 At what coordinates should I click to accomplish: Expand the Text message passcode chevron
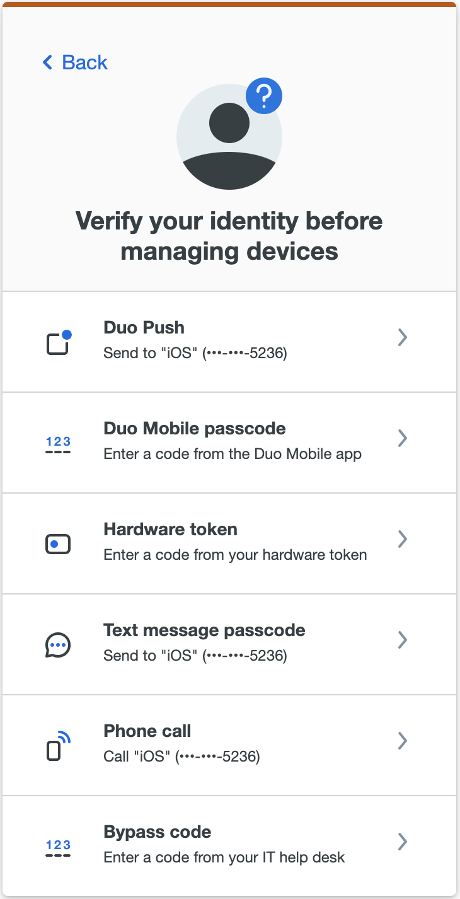point(403,640)
